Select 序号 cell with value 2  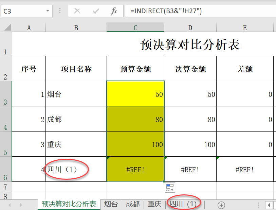[x=29, y=119]
